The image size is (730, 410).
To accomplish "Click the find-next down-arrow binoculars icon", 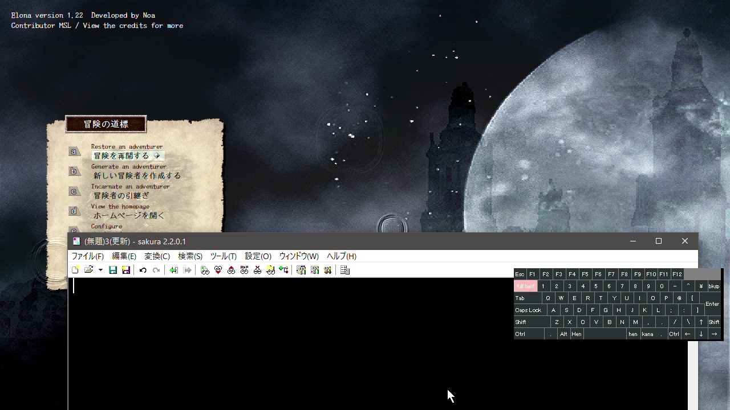I will point(218,270).
